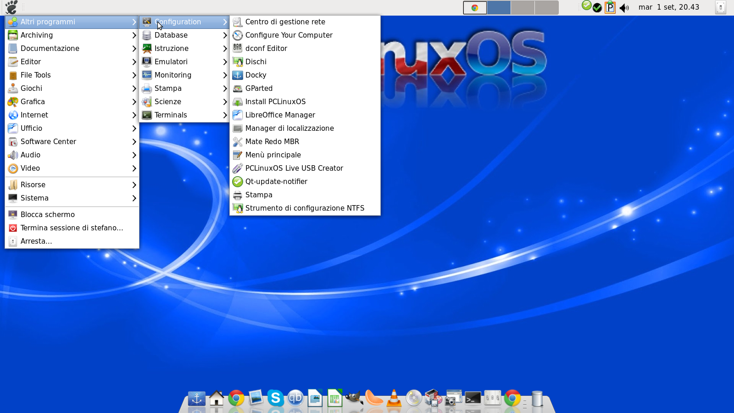Choose Arresta... to shut down

coord(72,241)
